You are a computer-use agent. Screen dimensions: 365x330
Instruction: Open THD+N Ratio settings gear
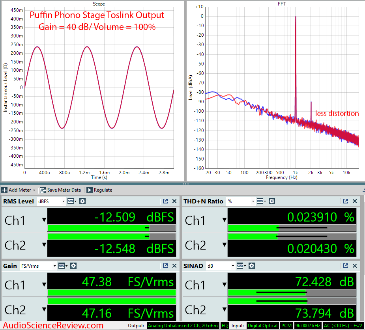coord(272,201)
